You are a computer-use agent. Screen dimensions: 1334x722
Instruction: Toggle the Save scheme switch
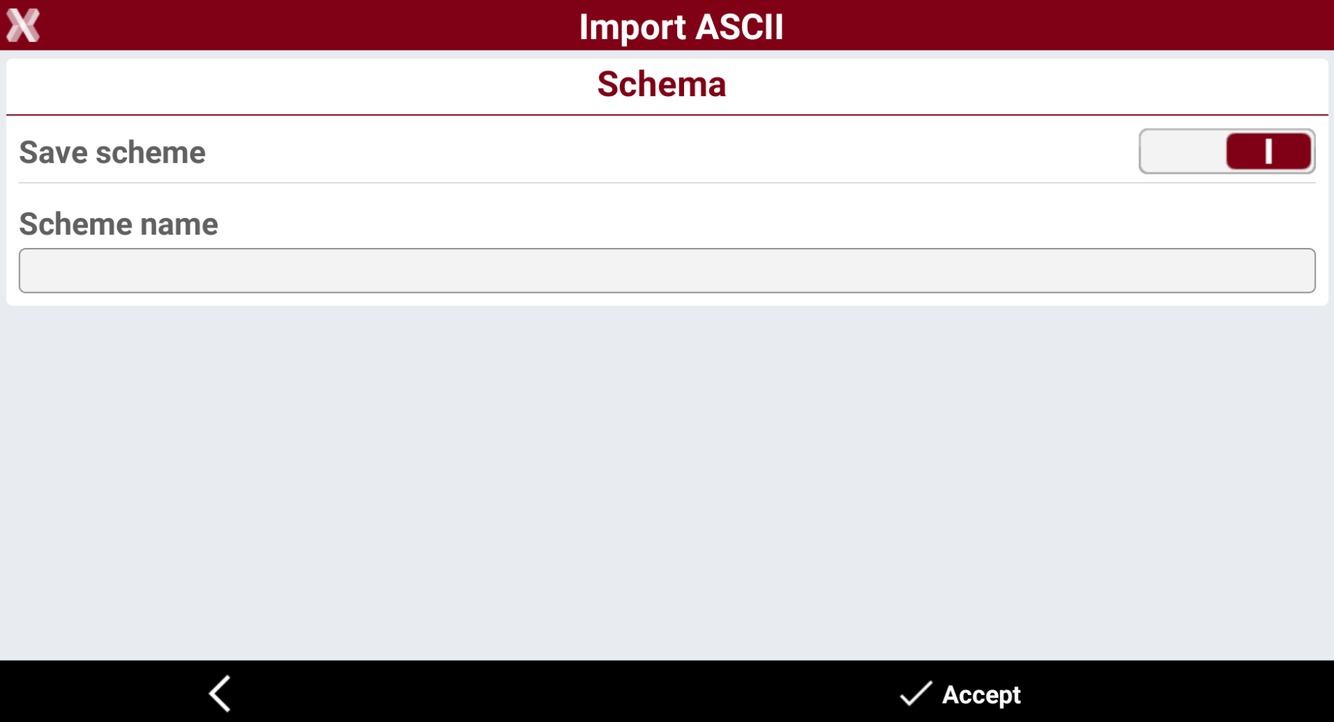pyautogui.click(x=1227, y=151)
